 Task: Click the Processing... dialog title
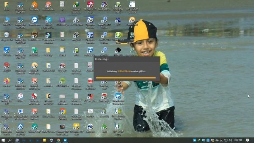[x=102, y=59]
